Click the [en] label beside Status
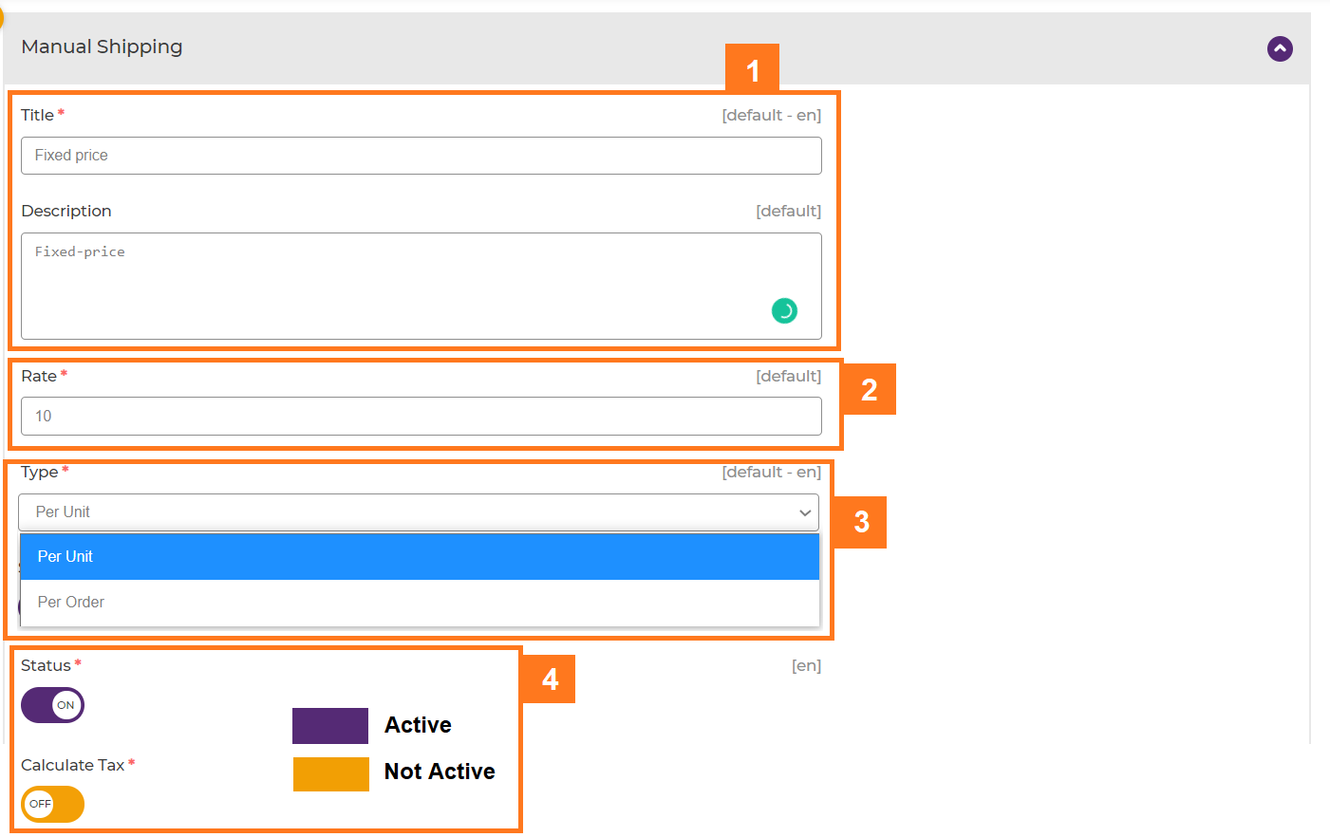 pyautogui.click(x=806, y=665)
